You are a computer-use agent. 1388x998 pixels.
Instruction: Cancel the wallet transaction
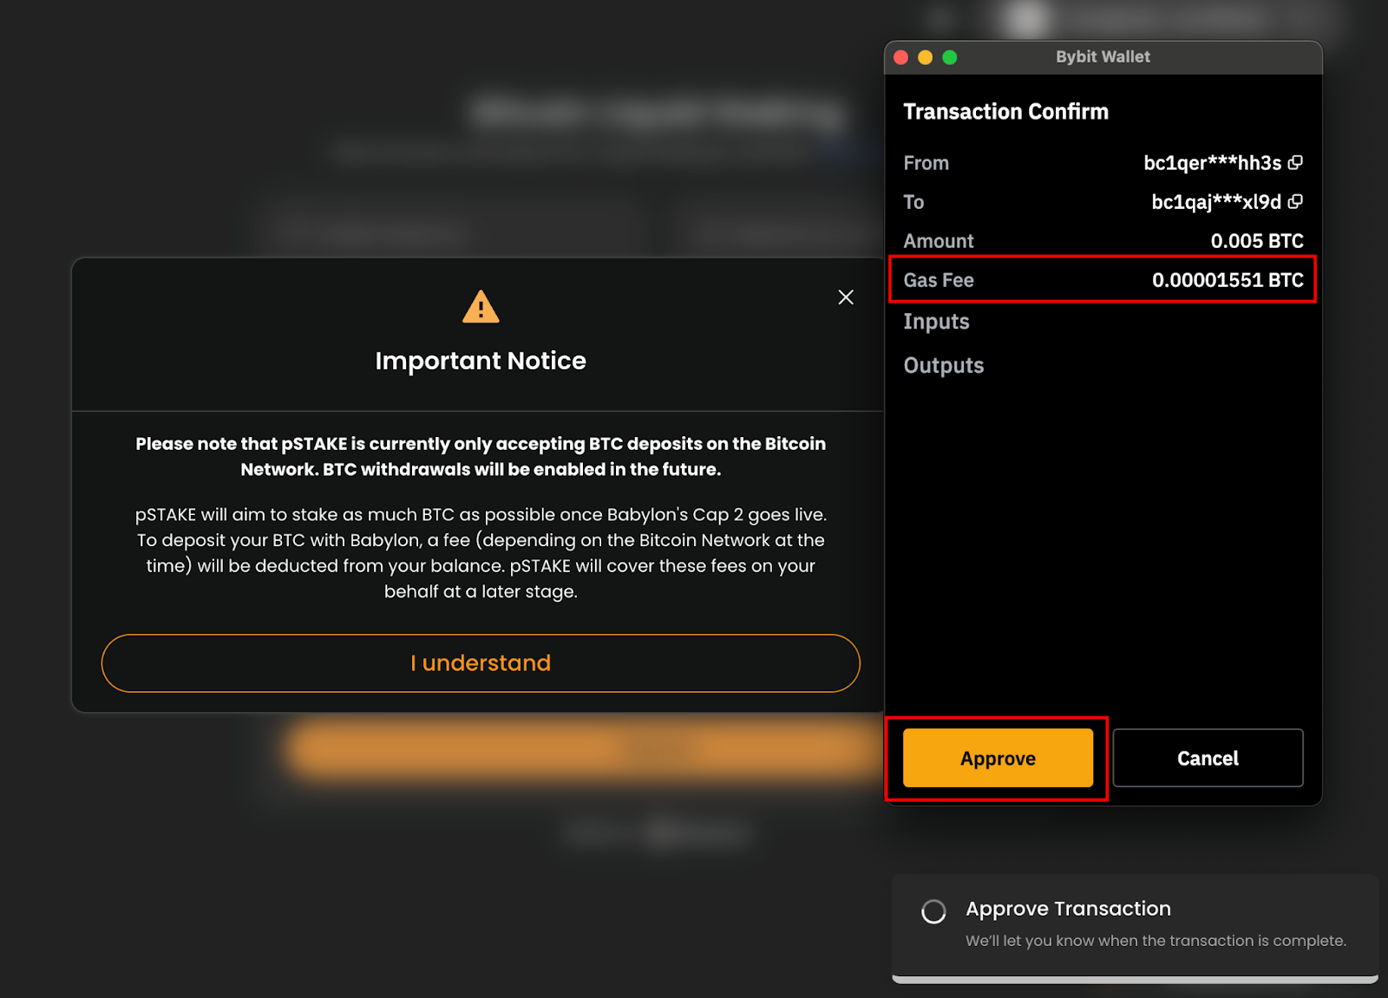tap(1208, 759)
